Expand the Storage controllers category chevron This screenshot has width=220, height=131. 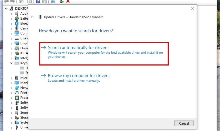pos(11,118)
